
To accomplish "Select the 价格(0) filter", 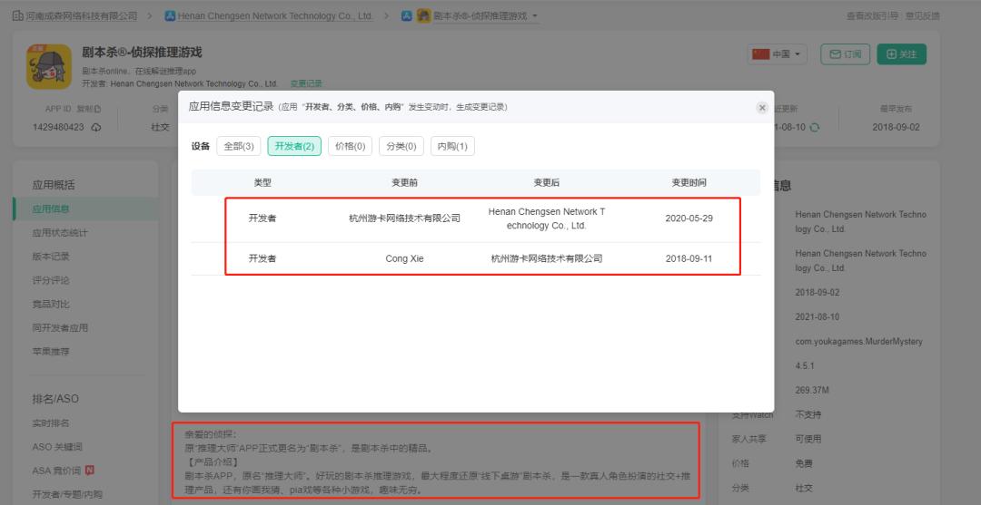I will (350, 146).
